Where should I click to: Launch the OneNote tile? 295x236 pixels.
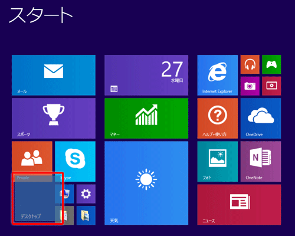click(261, 162)
